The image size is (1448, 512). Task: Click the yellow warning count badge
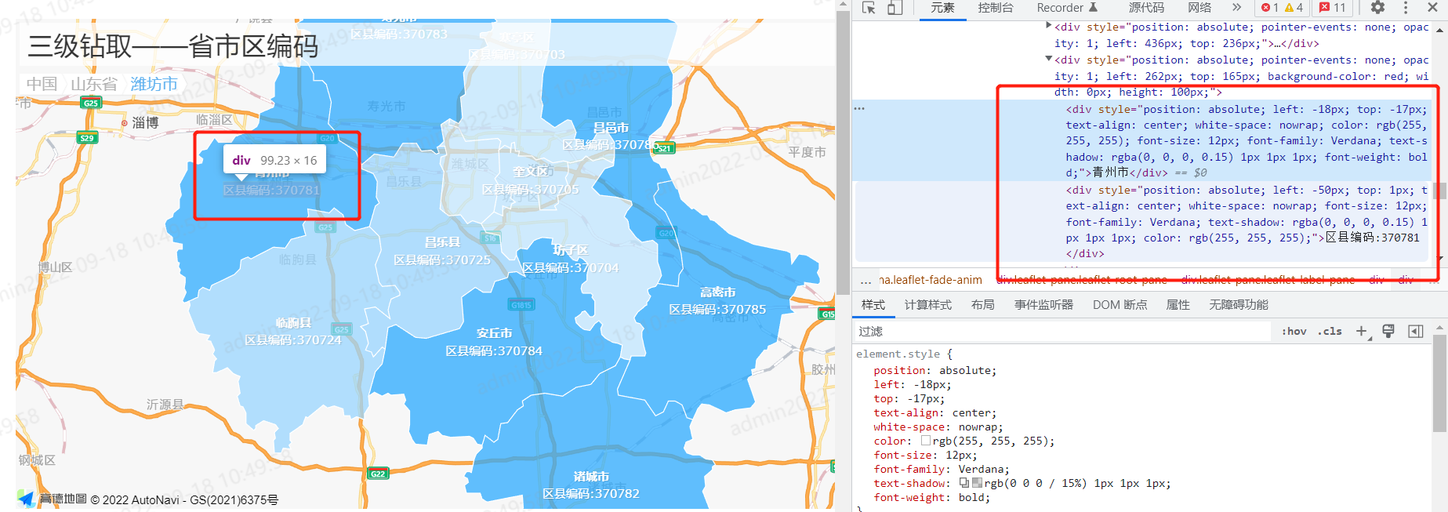click(x=1294, y=8)
